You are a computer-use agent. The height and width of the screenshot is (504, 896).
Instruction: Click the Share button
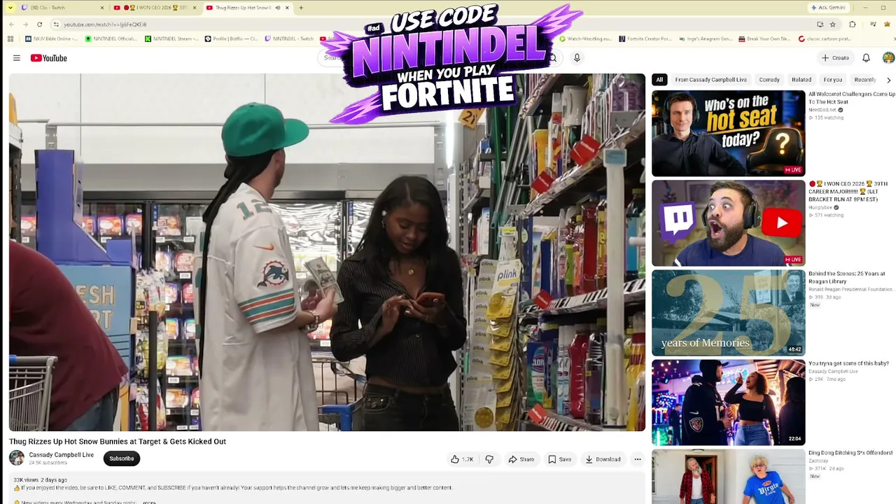[521, 459]
